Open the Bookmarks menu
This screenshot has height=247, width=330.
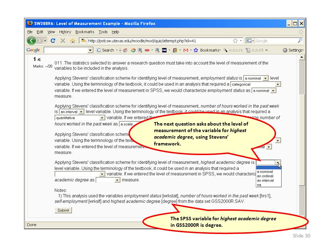pos(85,32)
